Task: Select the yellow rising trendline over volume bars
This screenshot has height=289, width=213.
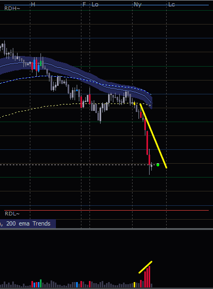Action: click(x=145, y=267)
